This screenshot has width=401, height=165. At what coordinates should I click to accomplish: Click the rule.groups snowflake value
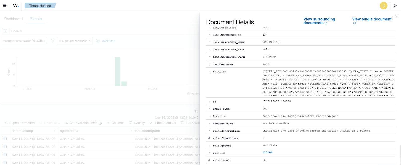pos(270,145)
